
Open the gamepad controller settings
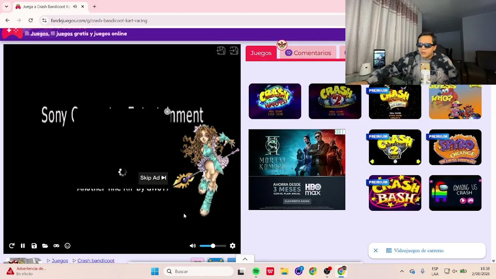click(56, 246)
